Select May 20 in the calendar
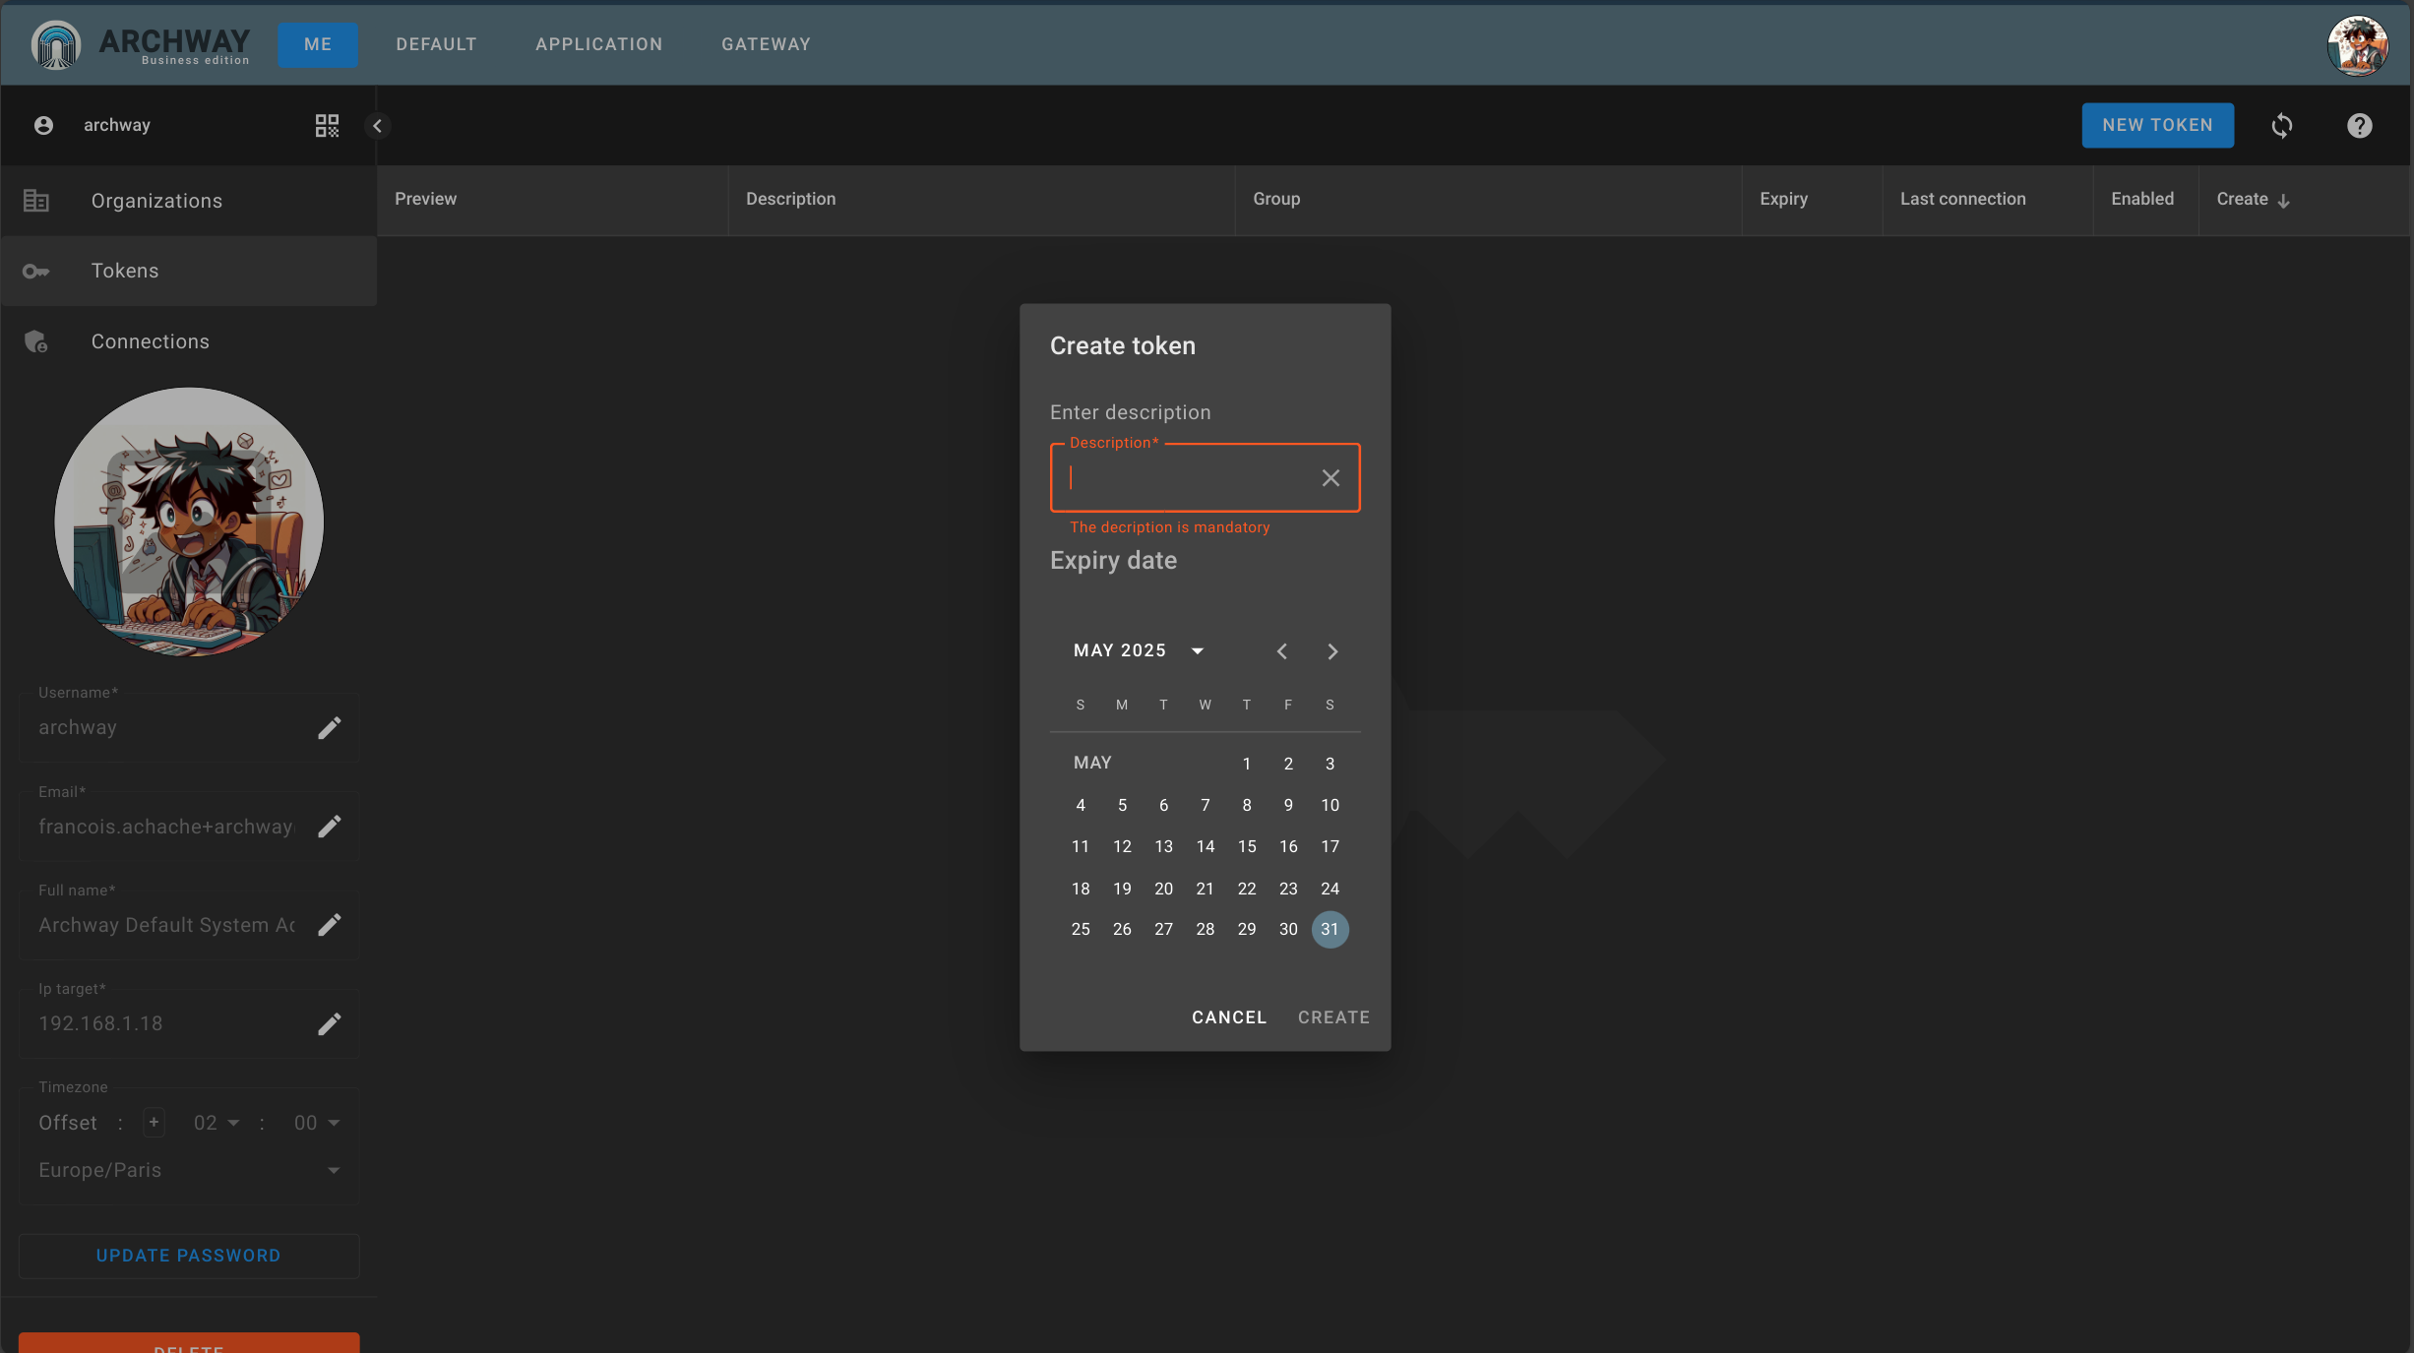This screenshot has height=1353, width=2414. coord(1163,889)
